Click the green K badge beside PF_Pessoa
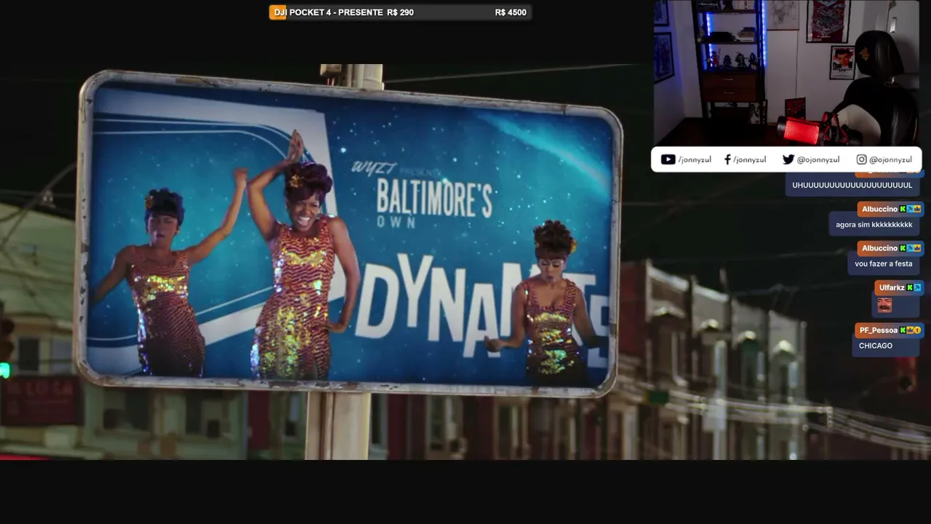Image resolution: width=931 pixels, height=524 pixels. [903, 330]
